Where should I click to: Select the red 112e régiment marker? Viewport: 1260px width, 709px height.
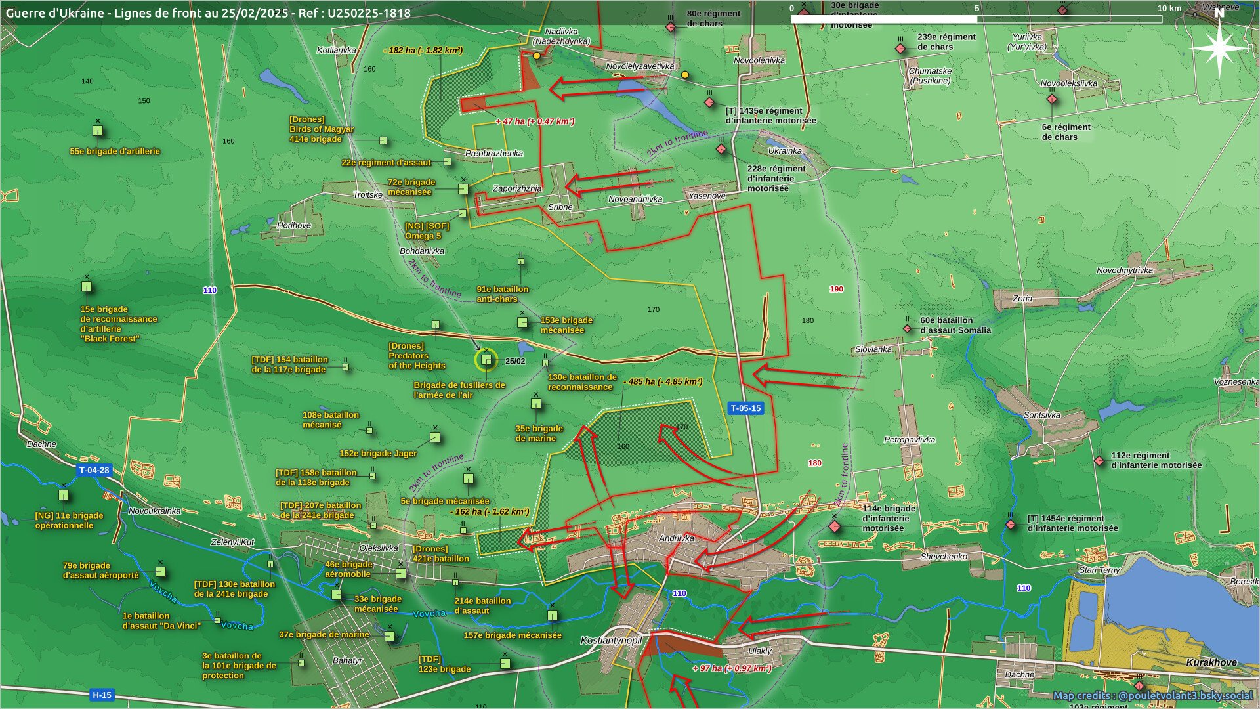[1099, 461]
